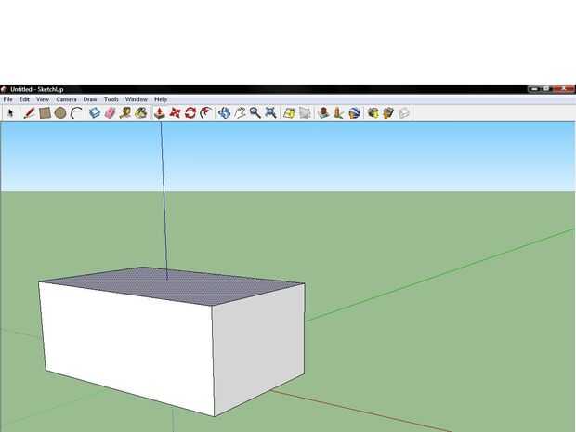Image resolution: width=576 pixels, height=432 pixels.
Task: Select the Paint Bucket tool
Action: pos(141,112)
